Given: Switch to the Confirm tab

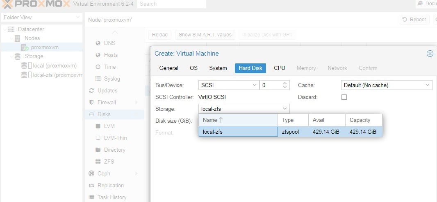Looking at the screenshot, I should [x=368, y=68].
